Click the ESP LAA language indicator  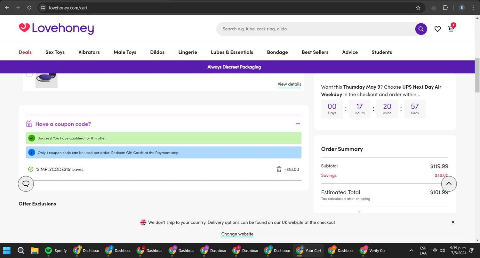423,250
